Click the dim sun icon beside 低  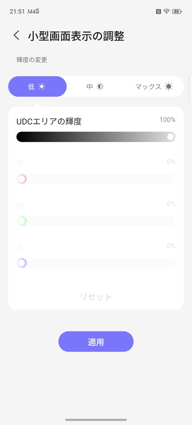click(x=42, y=87)
